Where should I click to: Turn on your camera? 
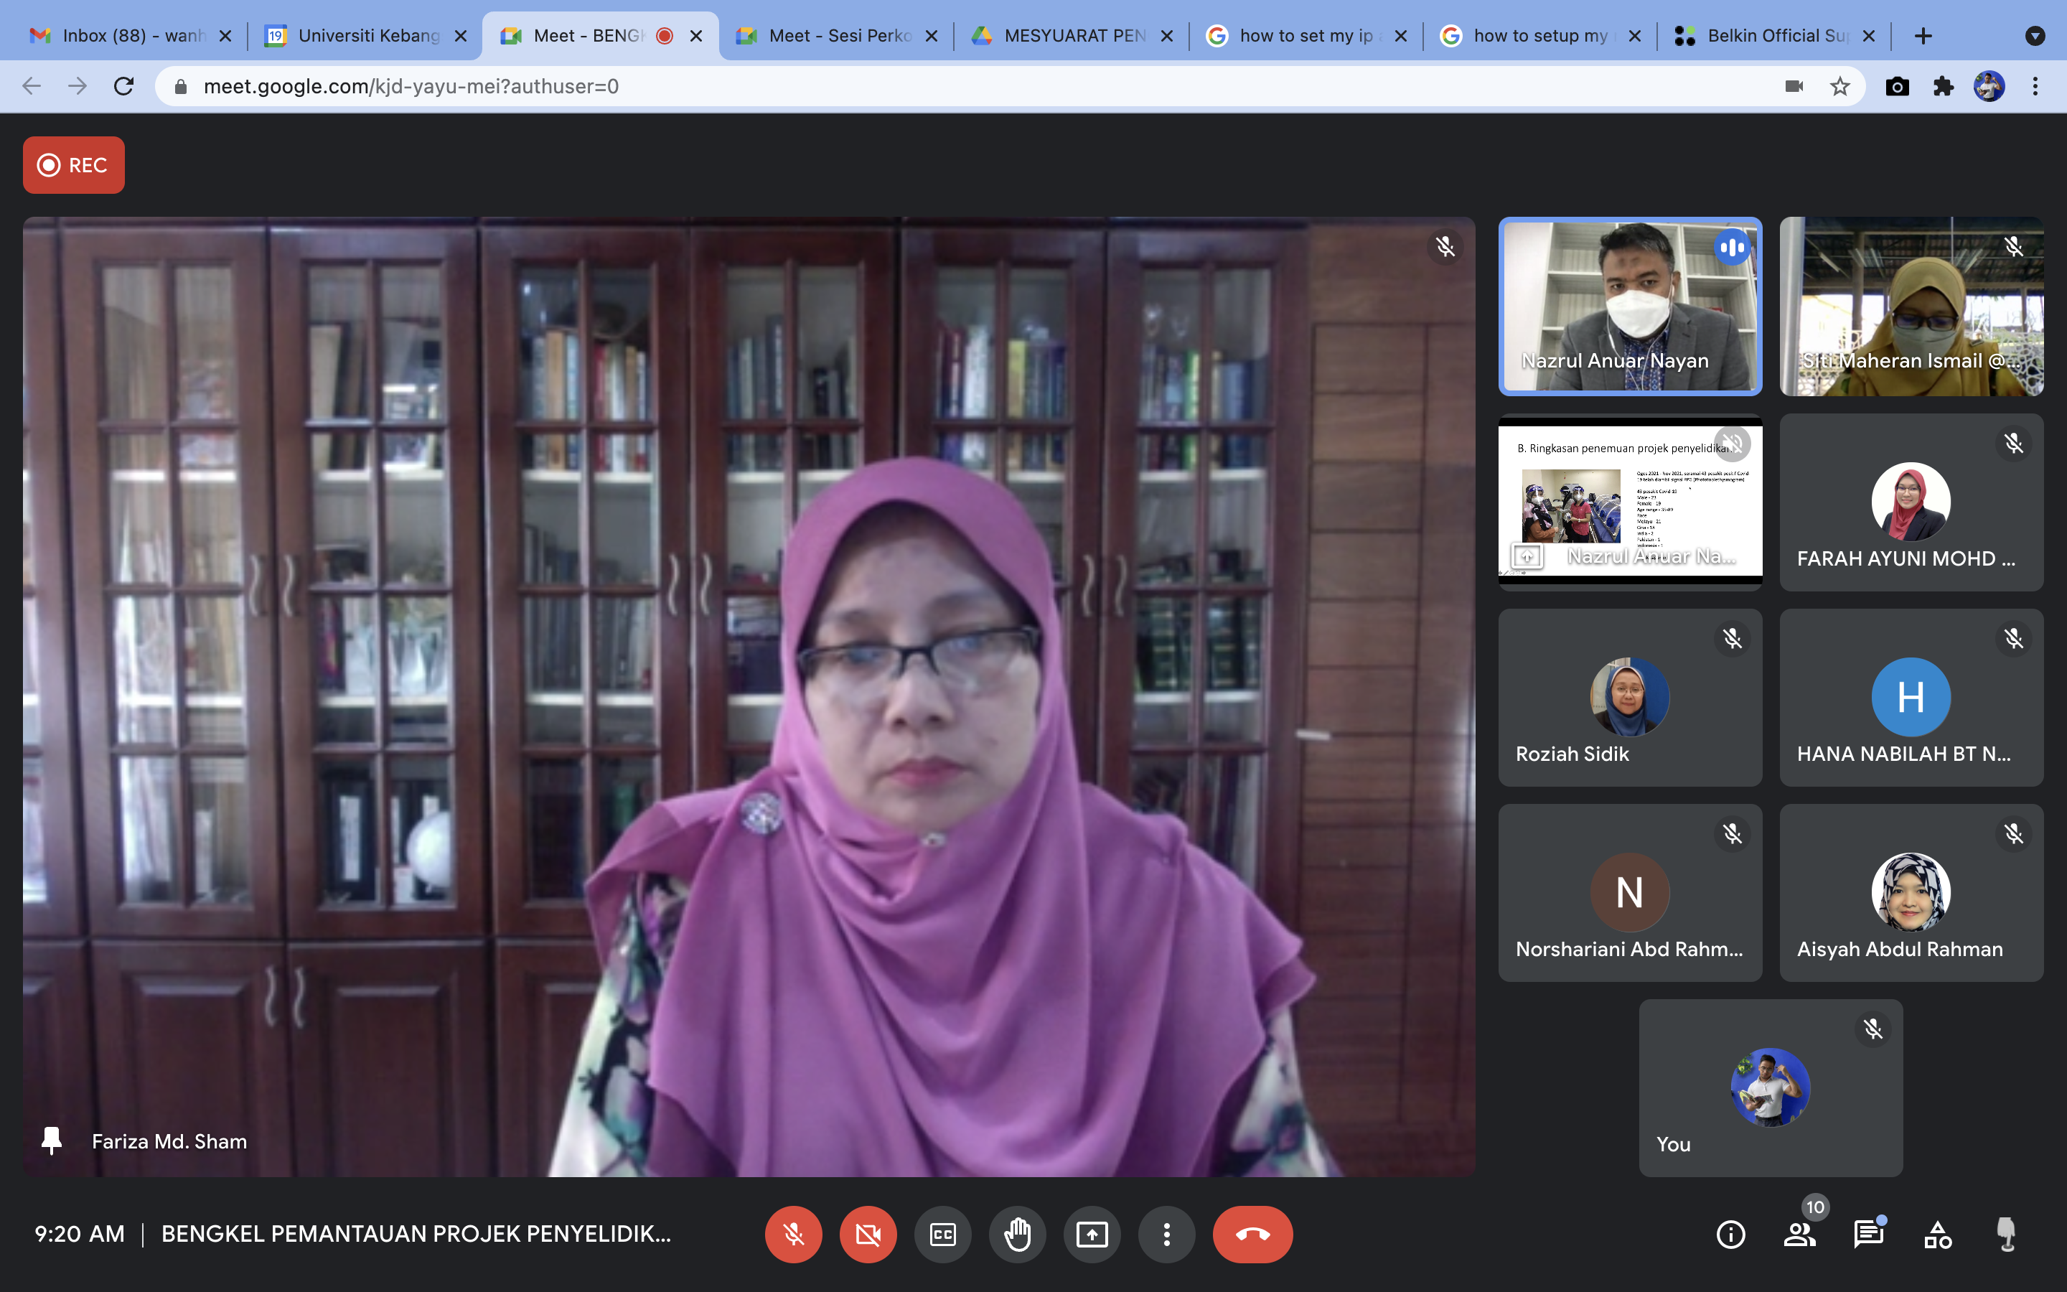[868, 1234]
